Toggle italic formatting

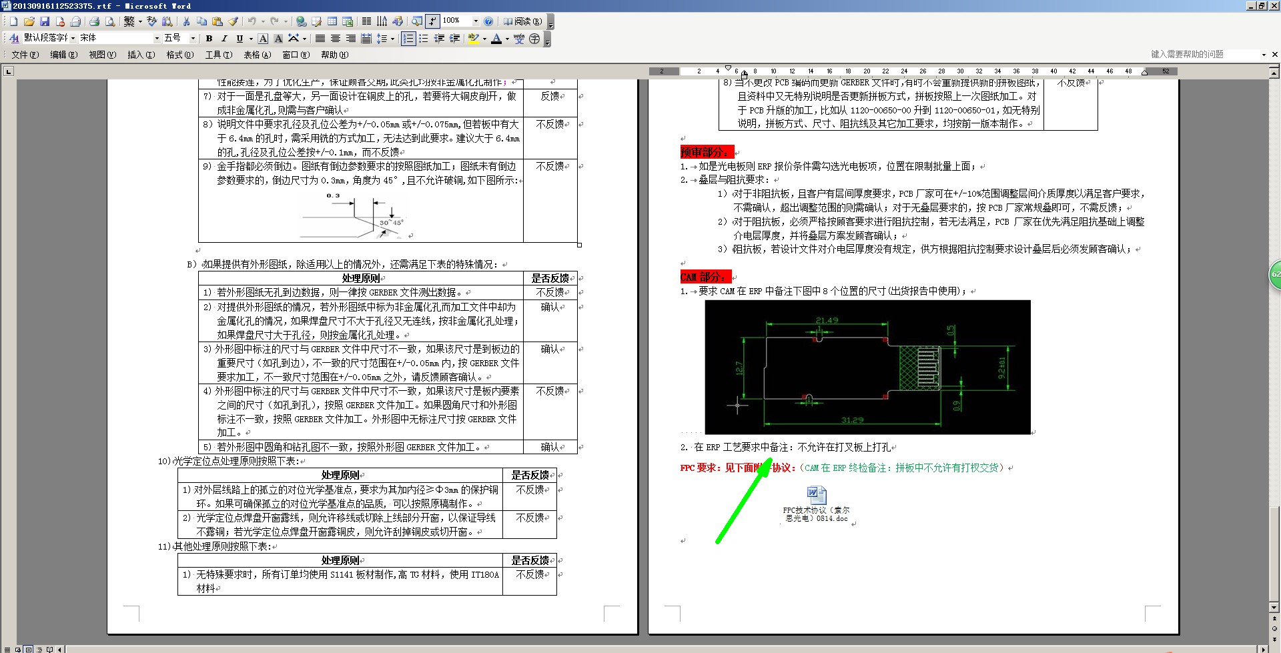click(x=224, y=39)
